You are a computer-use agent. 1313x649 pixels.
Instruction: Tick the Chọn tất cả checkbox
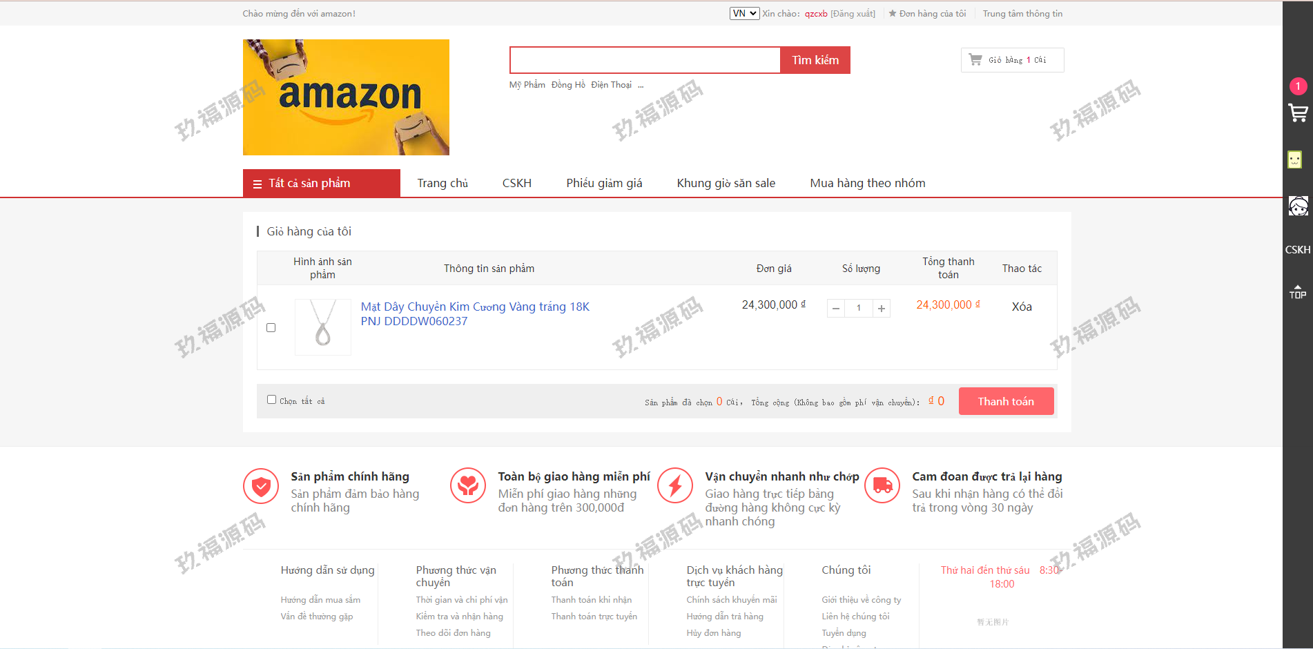272,400
